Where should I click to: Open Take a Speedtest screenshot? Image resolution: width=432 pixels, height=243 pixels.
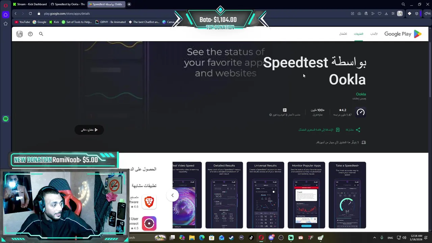click(x=347, y=195)
